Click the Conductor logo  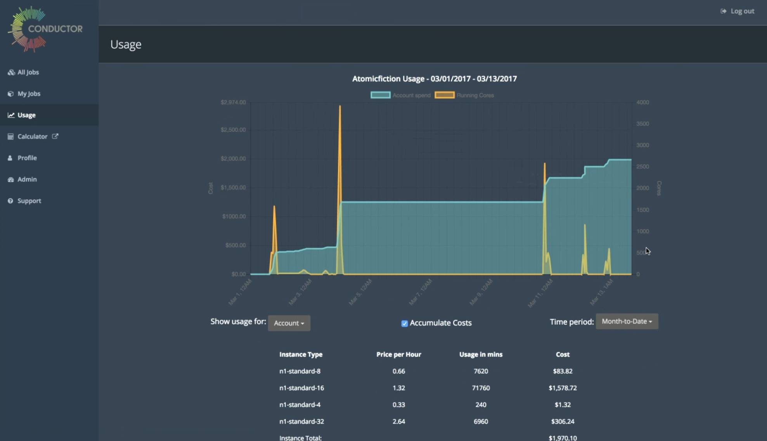[45, 29]
